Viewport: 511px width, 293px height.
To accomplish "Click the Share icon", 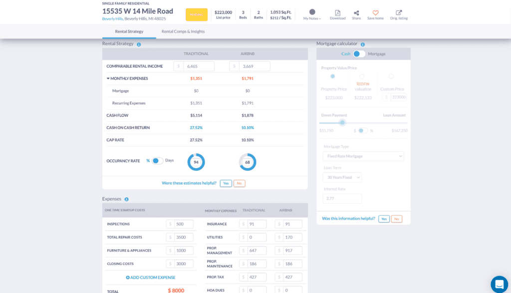I will click(x=356, y=13).
